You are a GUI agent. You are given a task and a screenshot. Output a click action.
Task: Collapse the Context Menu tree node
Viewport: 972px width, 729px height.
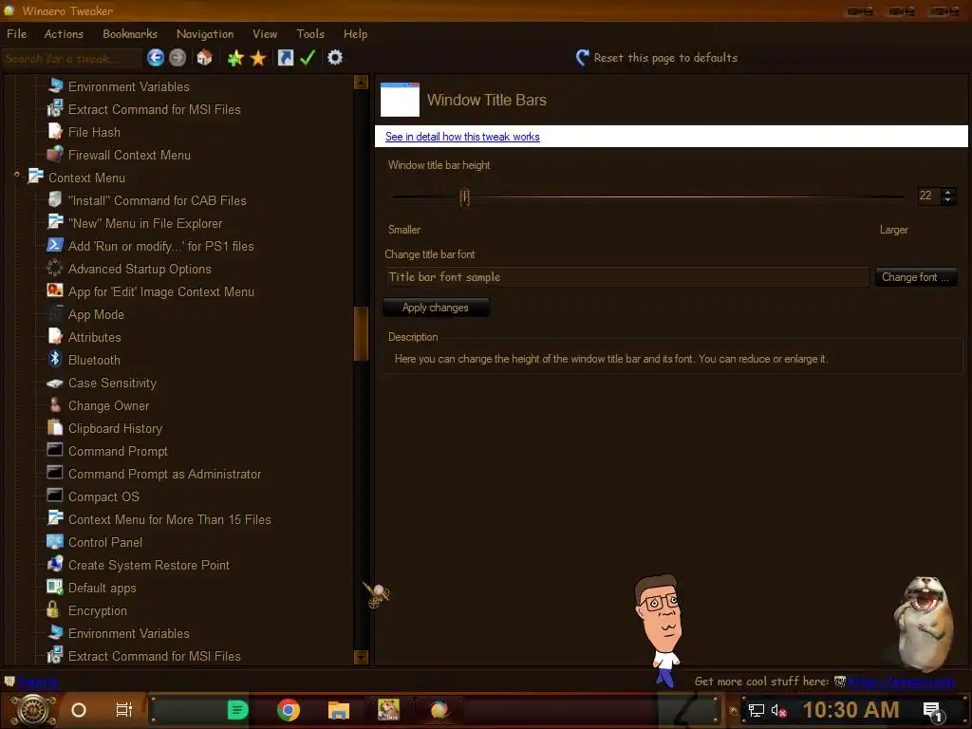pyautogui.click(x=17, y=176)
